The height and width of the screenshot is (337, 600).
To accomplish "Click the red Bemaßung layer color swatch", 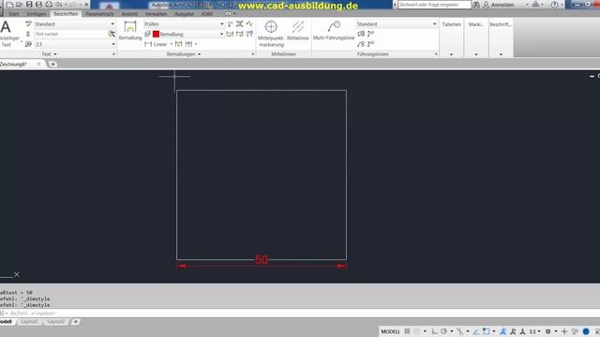I will (x=156, y=34).
